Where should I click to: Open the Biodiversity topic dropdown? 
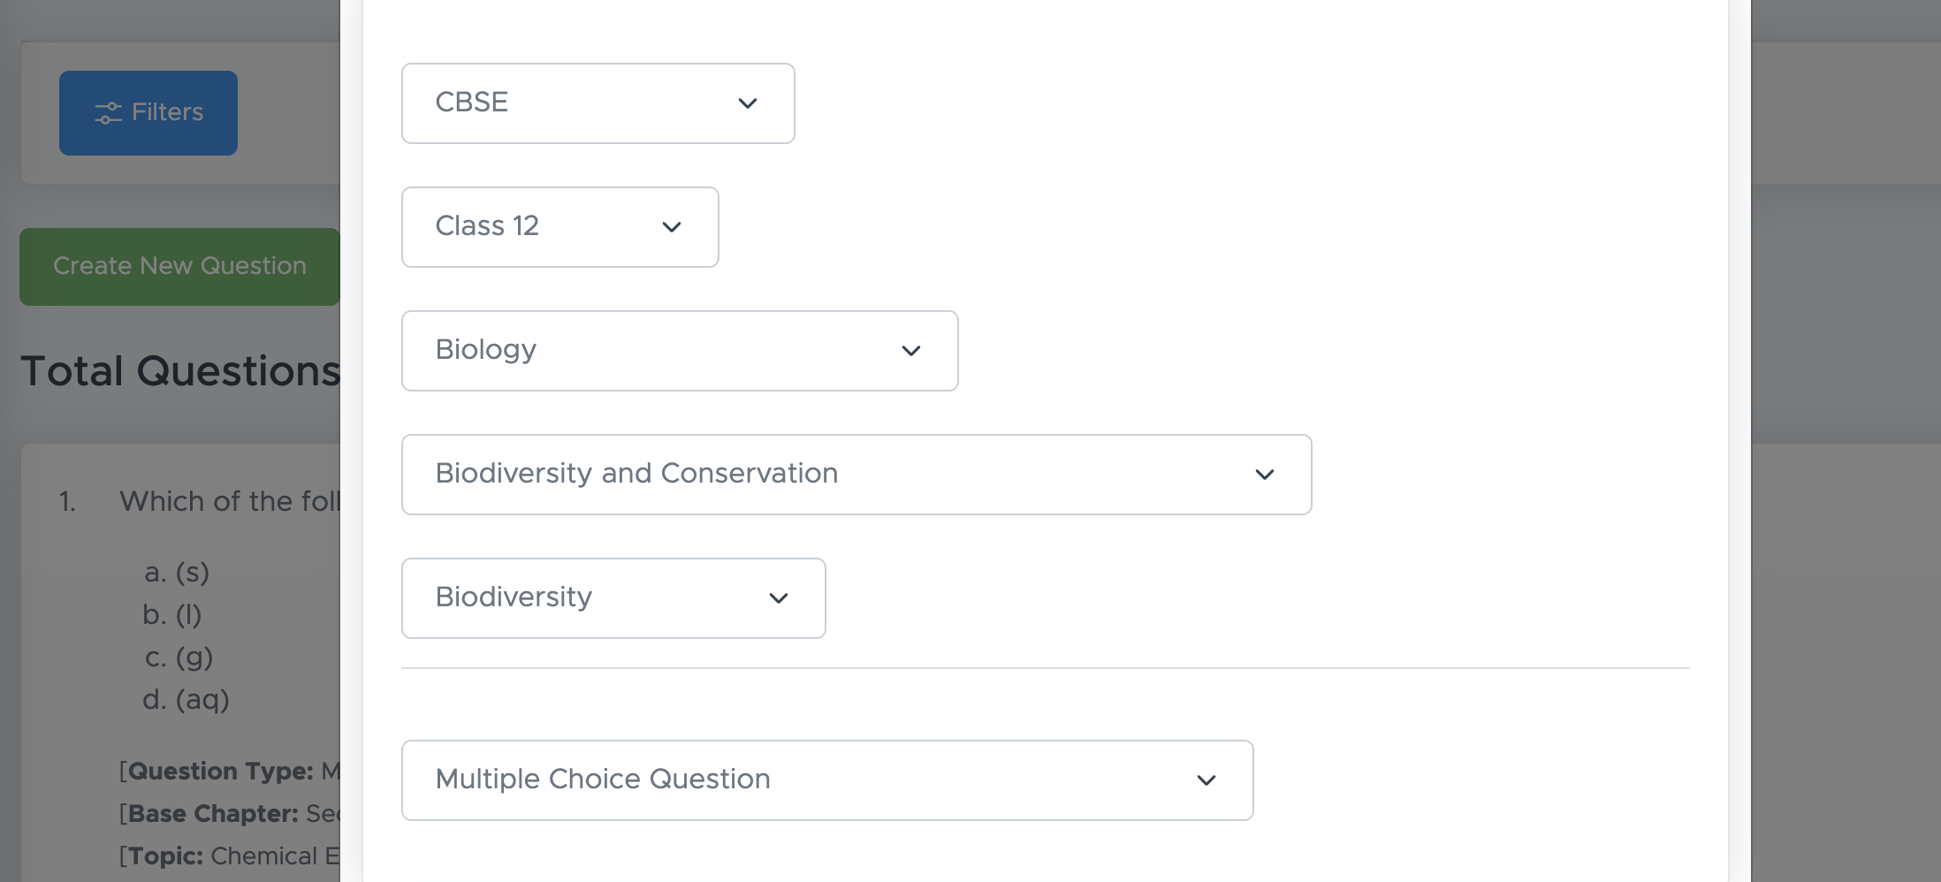(613, 598)
